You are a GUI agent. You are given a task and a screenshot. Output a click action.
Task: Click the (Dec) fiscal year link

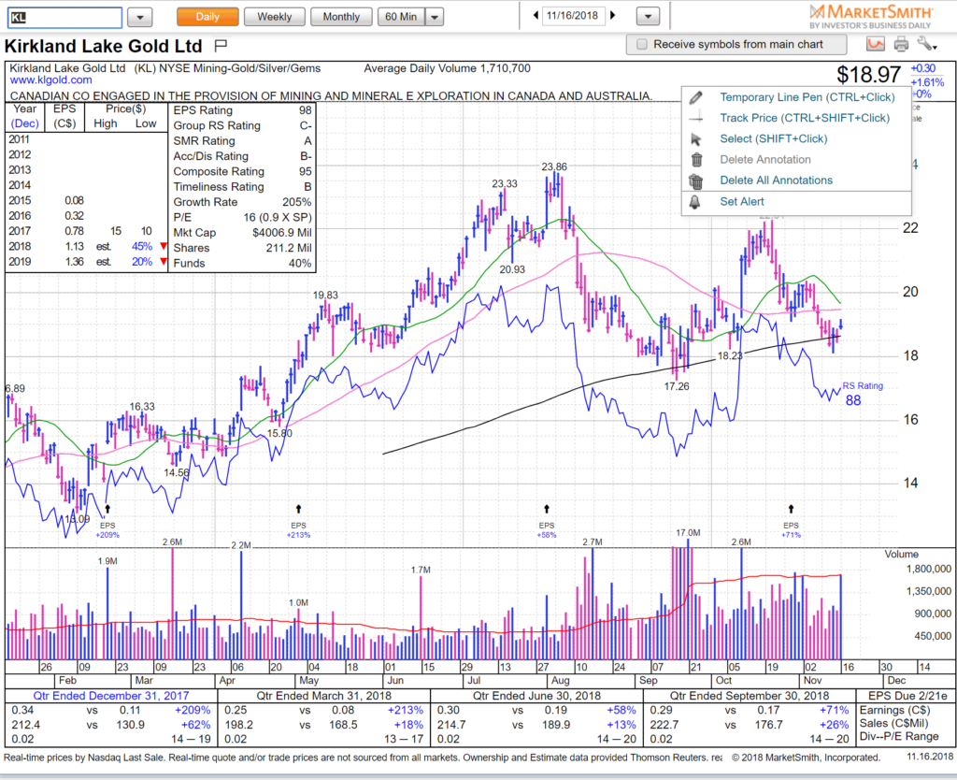click(25, 123)
